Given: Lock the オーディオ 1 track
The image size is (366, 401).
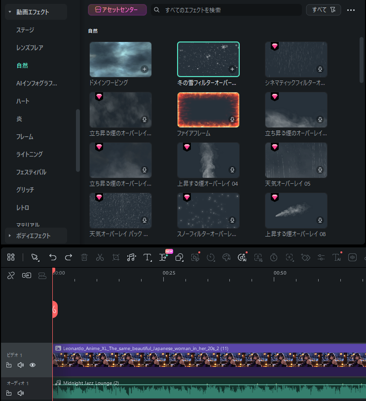Looking at the screenshot, I should pyautogui.click(x=9, y=393).
